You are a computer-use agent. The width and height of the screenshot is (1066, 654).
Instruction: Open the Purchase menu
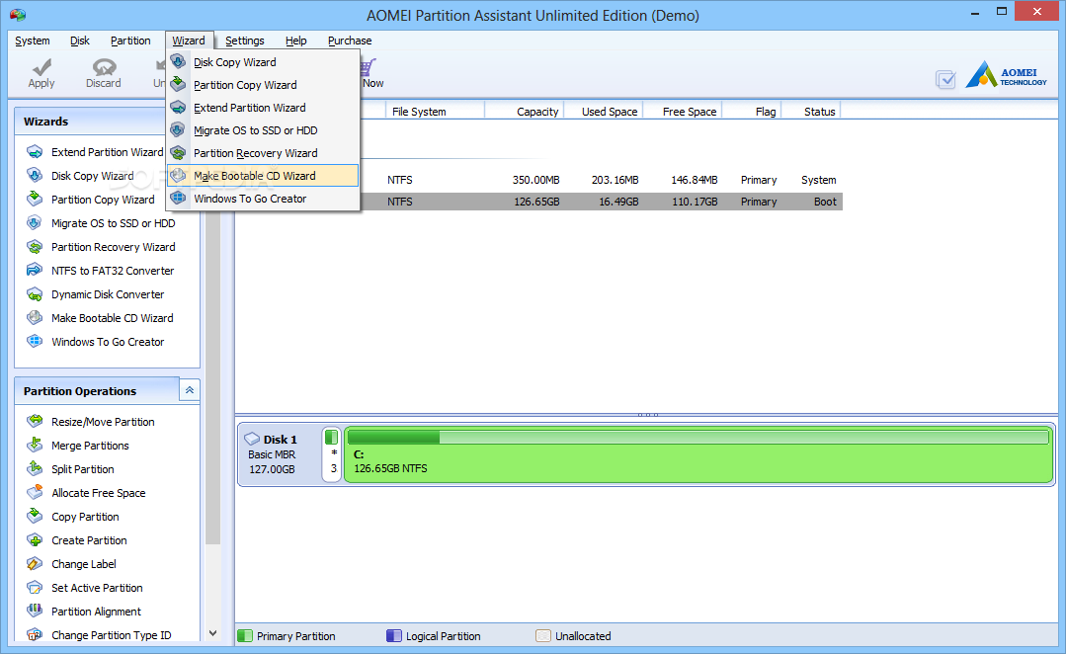click(x=350, y=41)
